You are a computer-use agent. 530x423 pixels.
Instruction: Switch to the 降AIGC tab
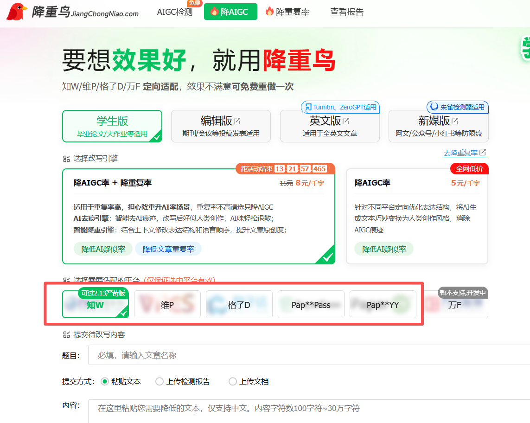click(230, 12)
